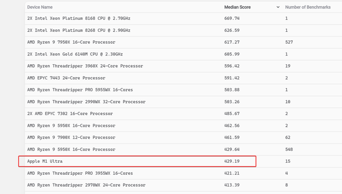Select AMD Ryzen Threadripper 2970WX 24-Core

[86, 185]
